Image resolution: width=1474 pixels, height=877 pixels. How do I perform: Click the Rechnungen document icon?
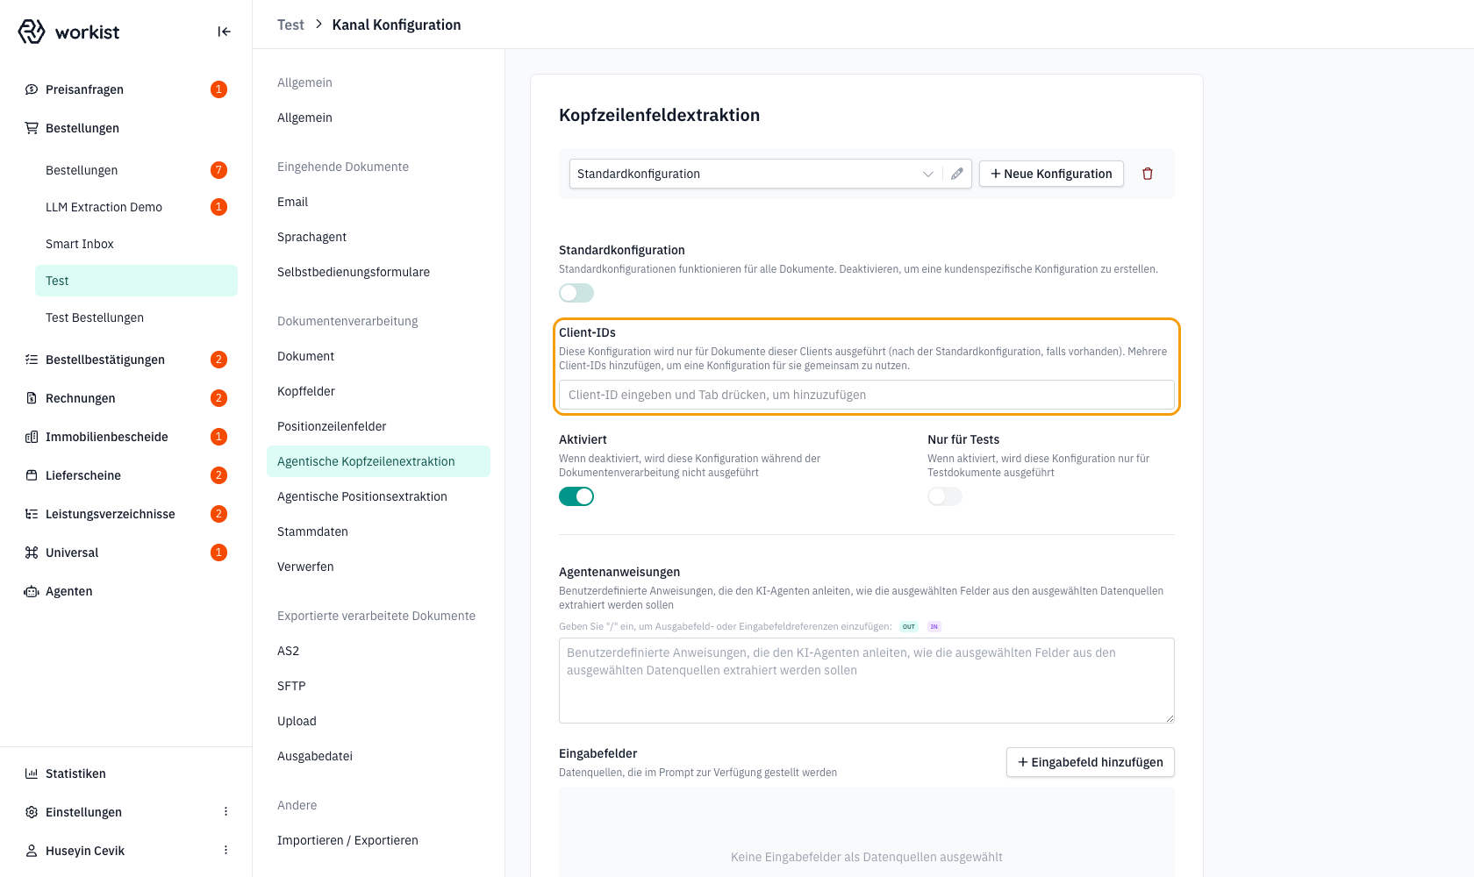(x=32, y=398)
